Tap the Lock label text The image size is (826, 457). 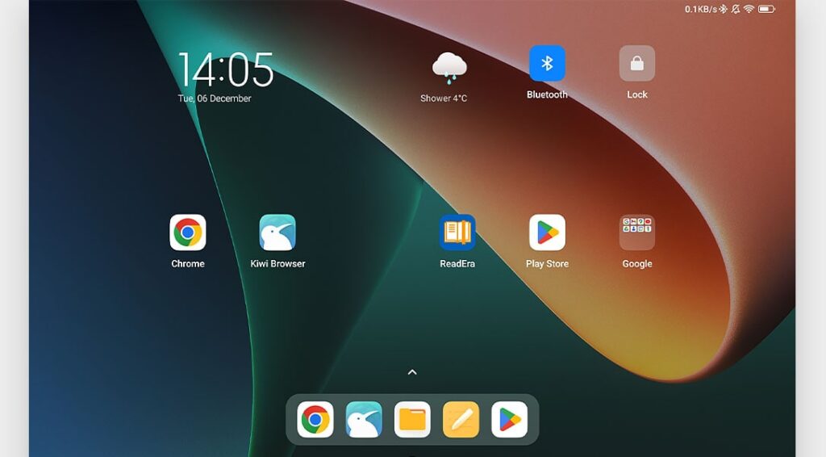pyautogui.click(x=637, y=95)
